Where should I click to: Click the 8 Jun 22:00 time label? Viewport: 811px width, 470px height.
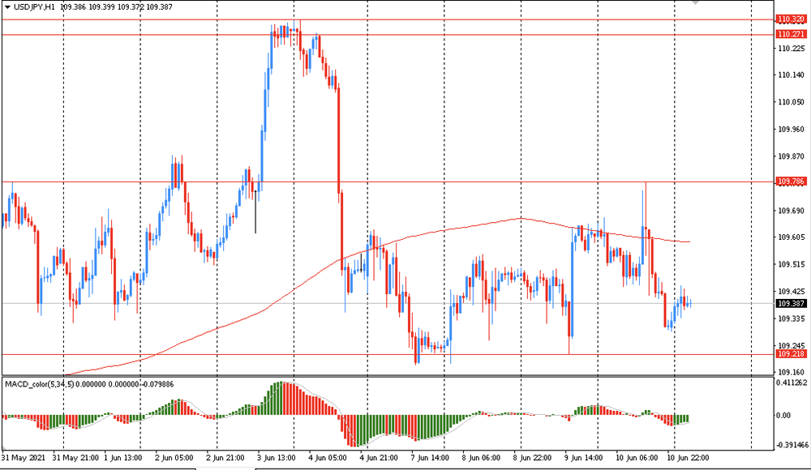click(532, 458)
